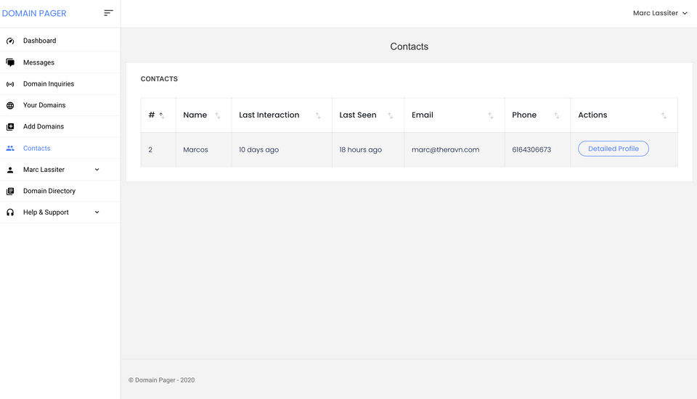The height and width of the screenshot is (399, 697).
Task: Open Domain Directory from the sidebar
Action: [x=60, y=191]
